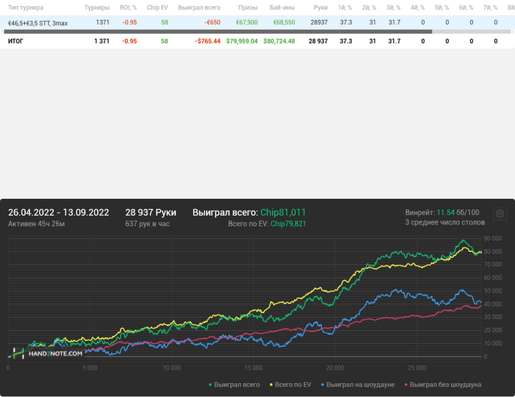Sort by the 'Бай-ины' column header
The height and width of the screenshot is (397, 515).
tap(282, 7)
